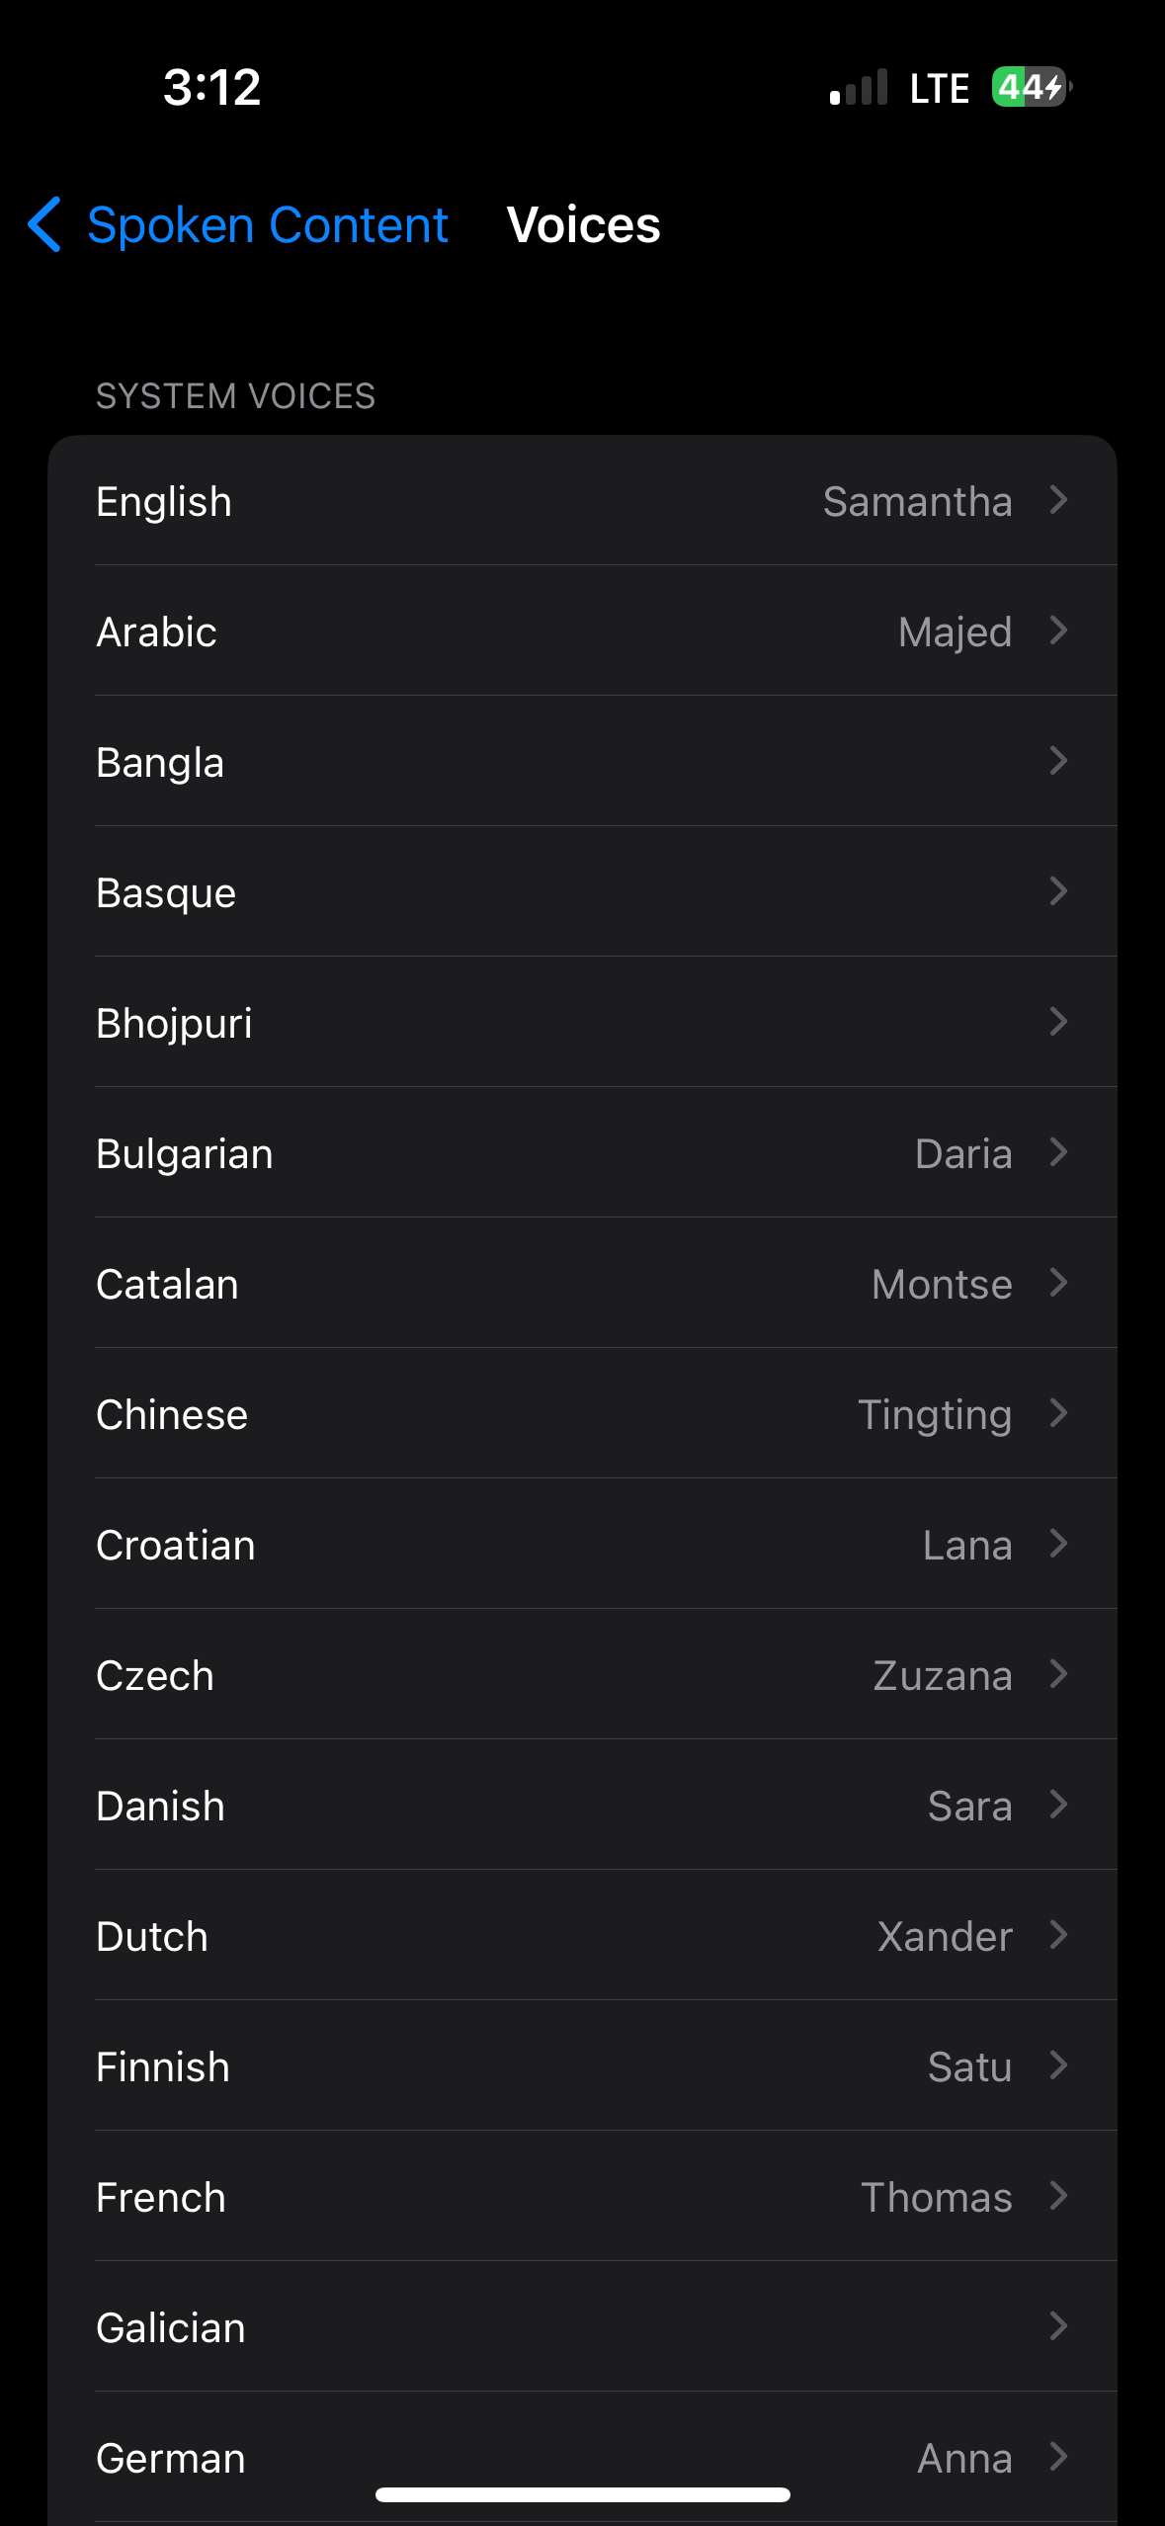Tap the chevron on the Bangla row
1165x2526 pixels.
[1057, 761]
